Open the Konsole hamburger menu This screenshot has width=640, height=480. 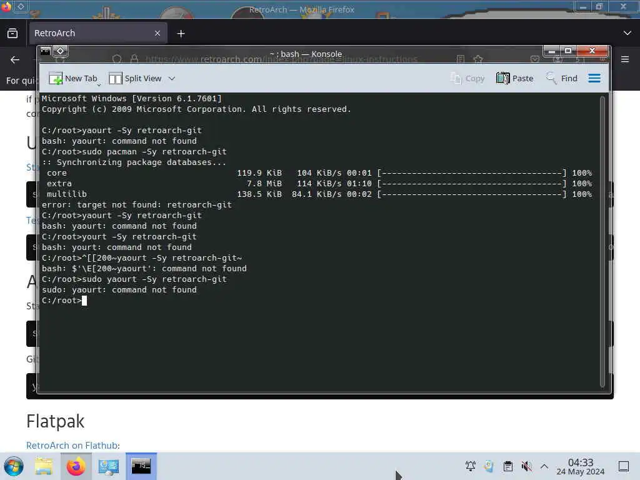(594, 78)
